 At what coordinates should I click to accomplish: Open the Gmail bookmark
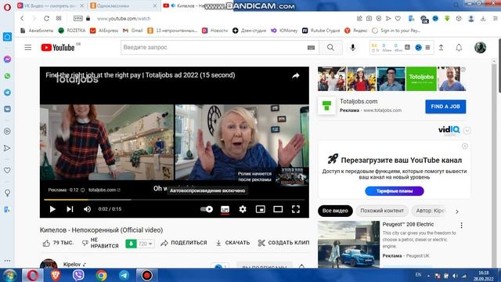133,31
